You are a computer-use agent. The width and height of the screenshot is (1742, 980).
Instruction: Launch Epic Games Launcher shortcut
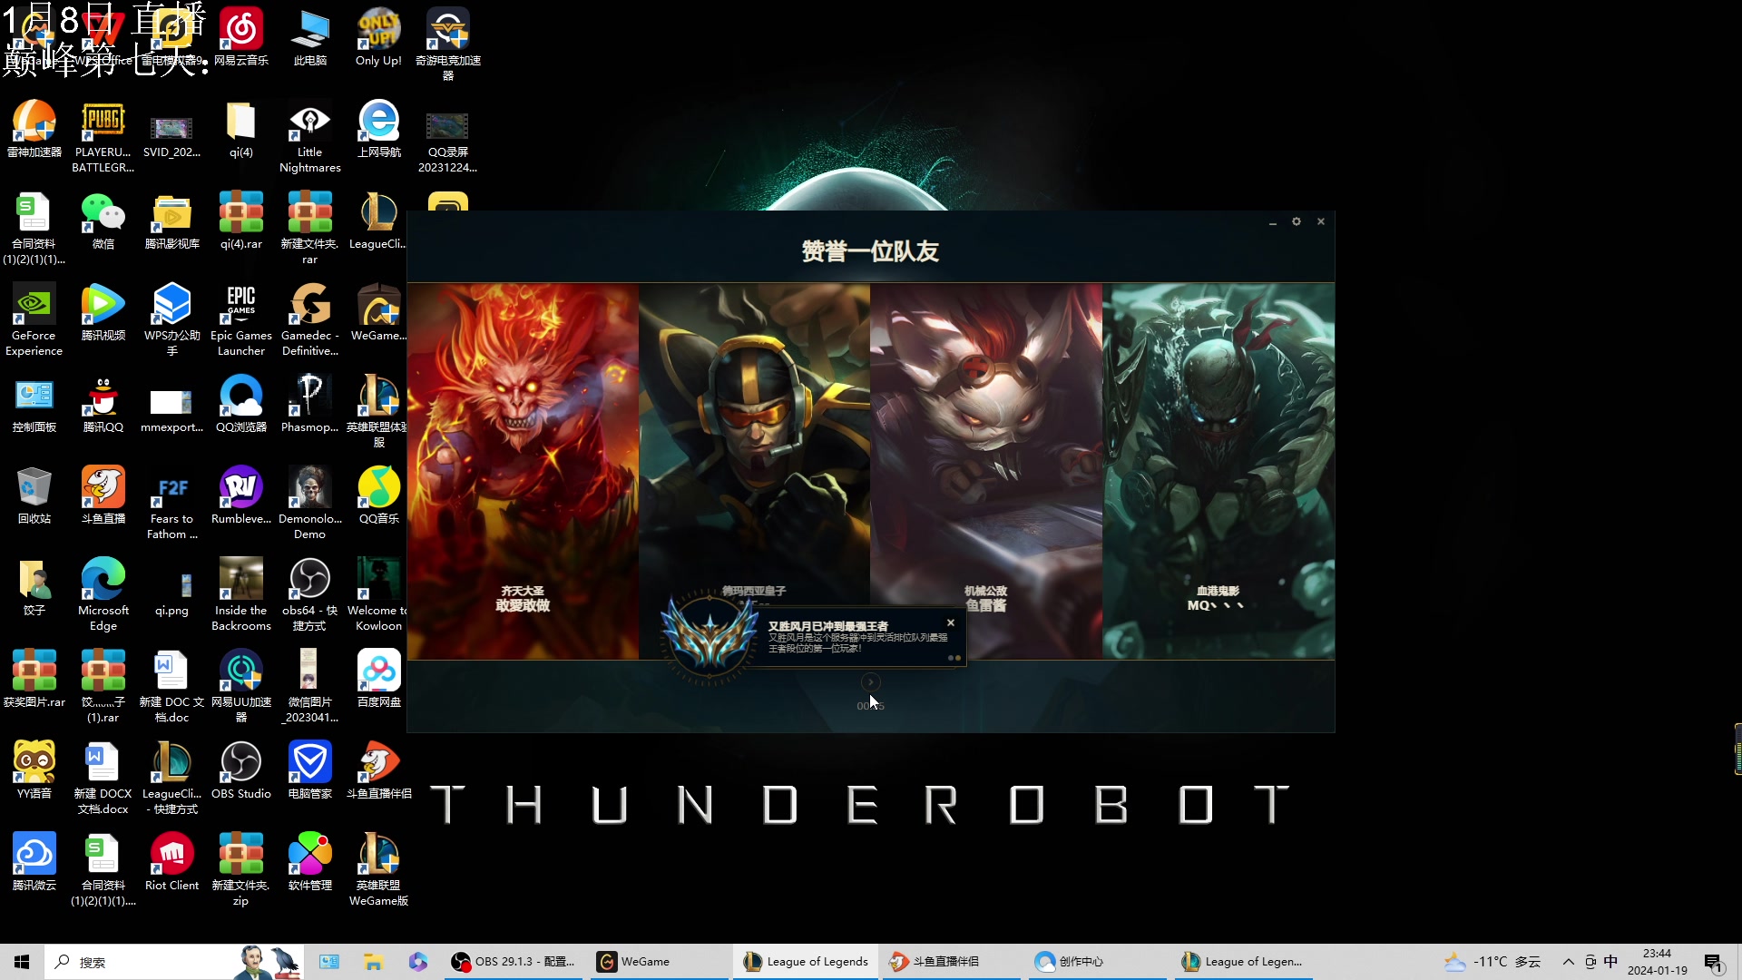tap(241, 320)
